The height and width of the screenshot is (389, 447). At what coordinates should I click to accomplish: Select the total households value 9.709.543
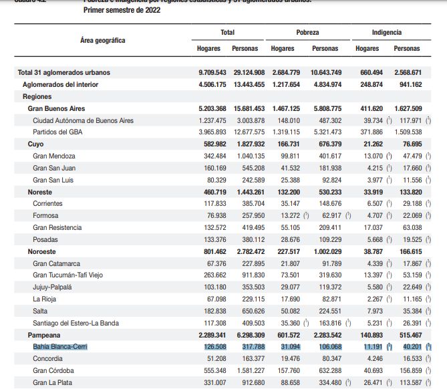[x=212, y=72]
